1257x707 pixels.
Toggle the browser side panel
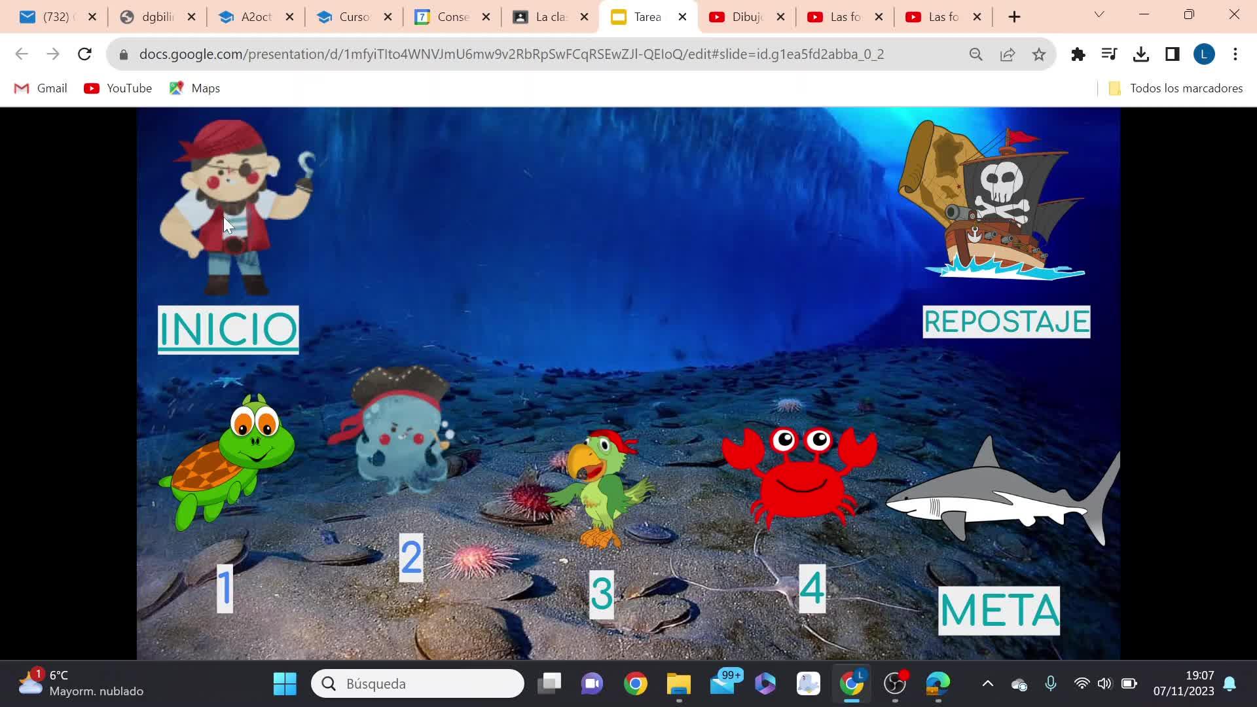[x=1173, y=54]
